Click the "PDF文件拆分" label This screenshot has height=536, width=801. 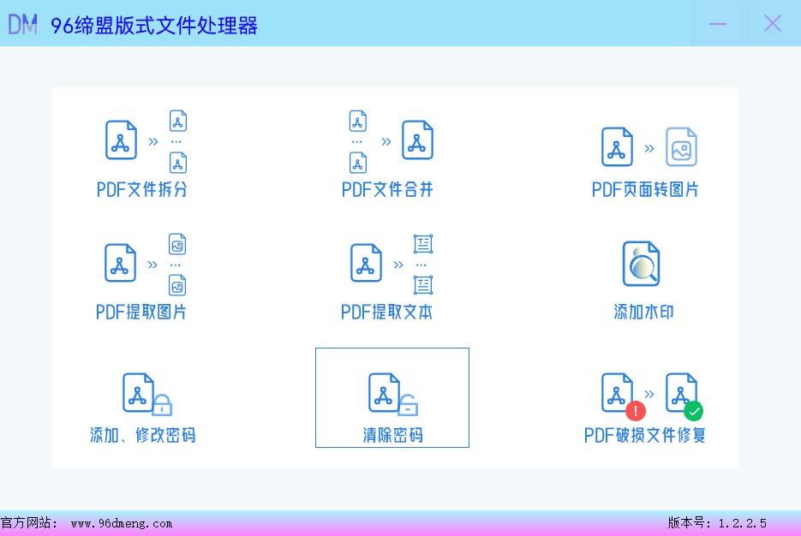(142, 190)
